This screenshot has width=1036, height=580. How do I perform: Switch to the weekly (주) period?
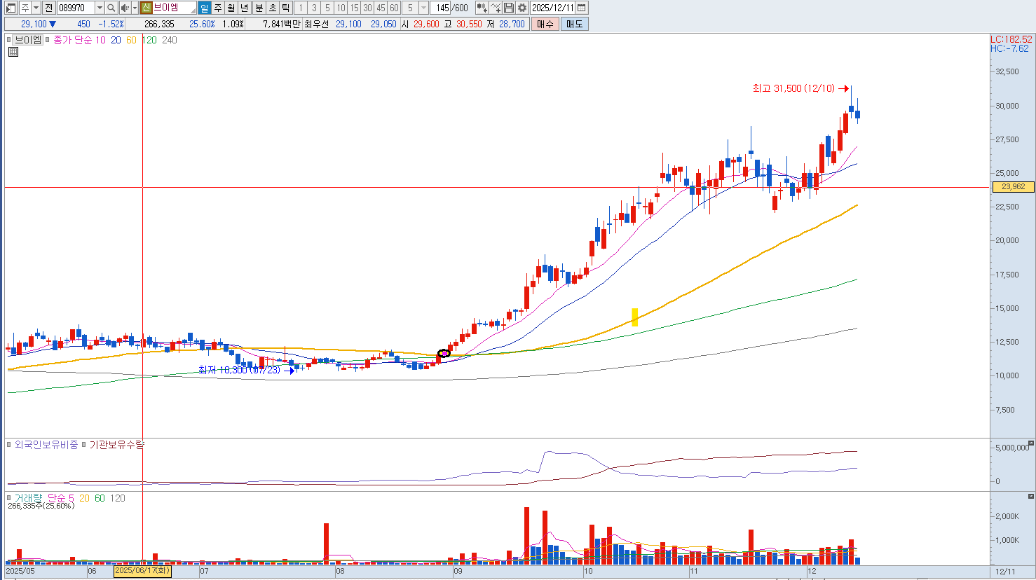tap(218, 8)
